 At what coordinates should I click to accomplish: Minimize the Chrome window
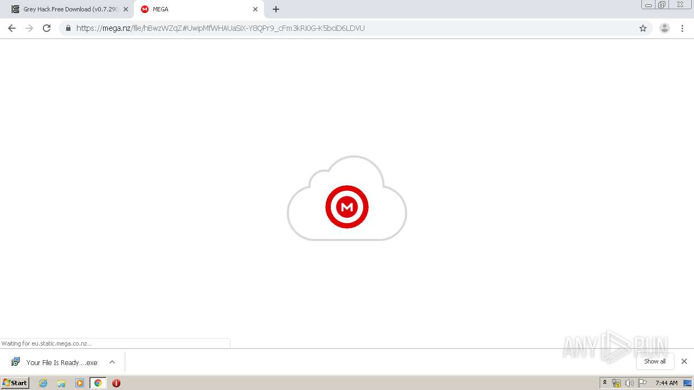pos(648,5)
